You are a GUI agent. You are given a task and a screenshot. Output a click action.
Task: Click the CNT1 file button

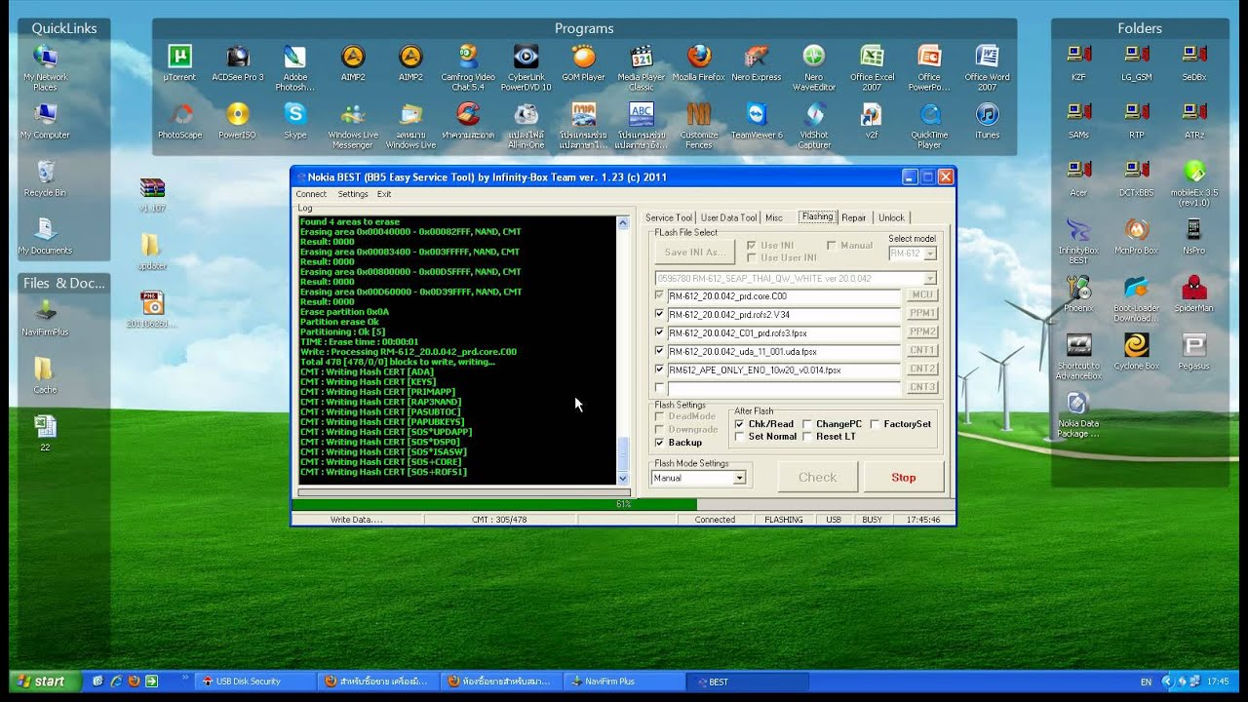[922, 350]
